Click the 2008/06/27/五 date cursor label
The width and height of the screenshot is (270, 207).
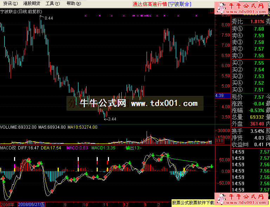31,205
